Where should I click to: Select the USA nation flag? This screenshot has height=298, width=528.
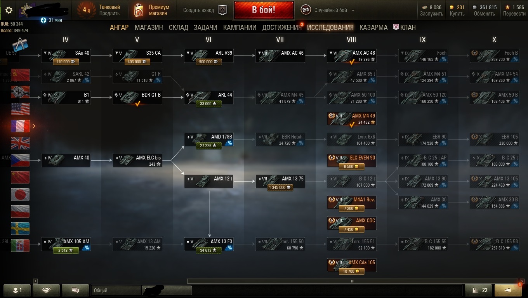click(20, 109)
